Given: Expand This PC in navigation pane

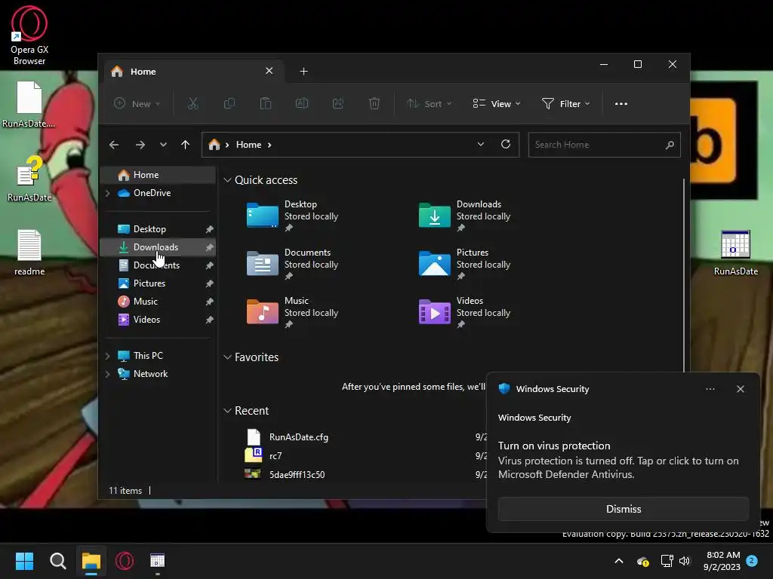Looking at the screenshot, I should pyautogui.click(x=107, y=356).
